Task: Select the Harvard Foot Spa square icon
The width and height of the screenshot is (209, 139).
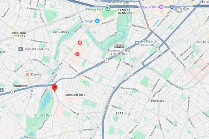Action: click(x=21, y=49)
